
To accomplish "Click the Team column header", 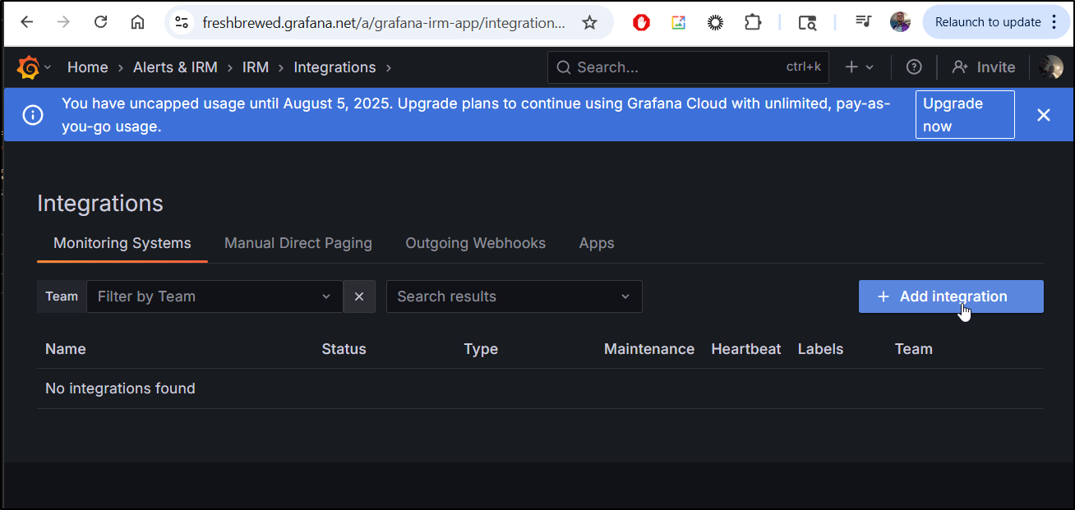I will 913,349.
